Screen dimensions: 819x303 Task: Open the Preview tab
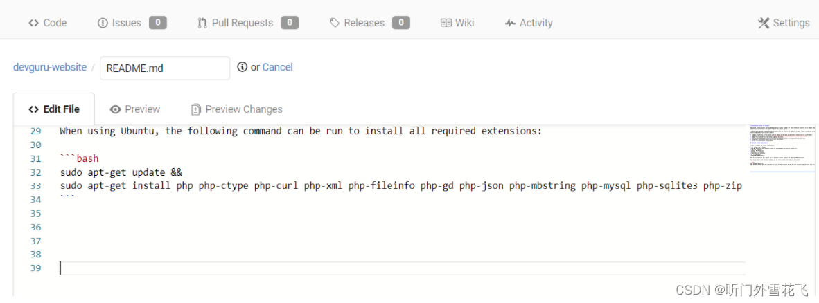pos(134,109)
